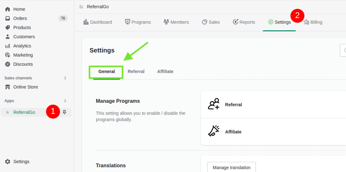Click the Home icon in sidebar

[x=8, y=9]
